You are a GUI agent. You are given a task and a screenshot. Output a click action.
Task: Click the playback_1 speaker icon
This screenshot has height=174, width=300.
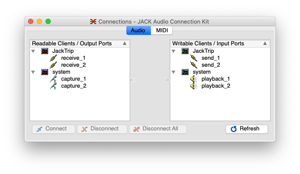click(194, 79)
